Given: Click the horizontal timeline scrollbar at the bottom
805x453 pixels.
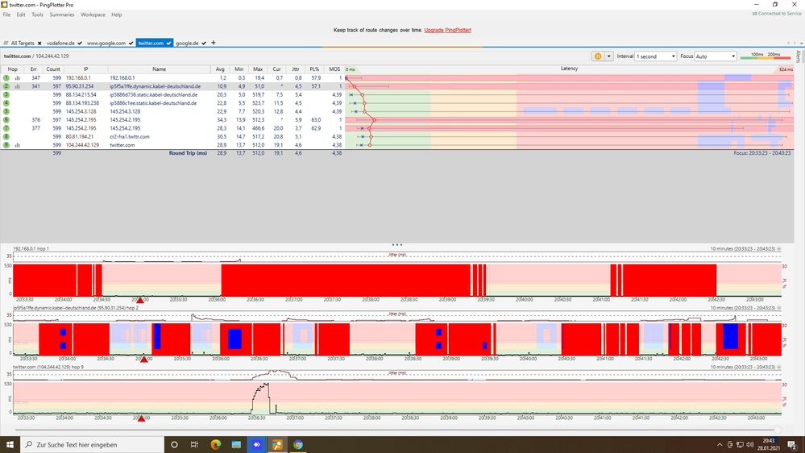Looking at the screenshot, I should pyautogui.click(x=398, y=430).
